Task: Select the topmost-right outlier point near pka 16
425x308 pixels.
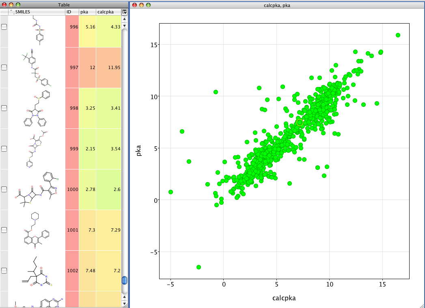Action: point(398,35)
